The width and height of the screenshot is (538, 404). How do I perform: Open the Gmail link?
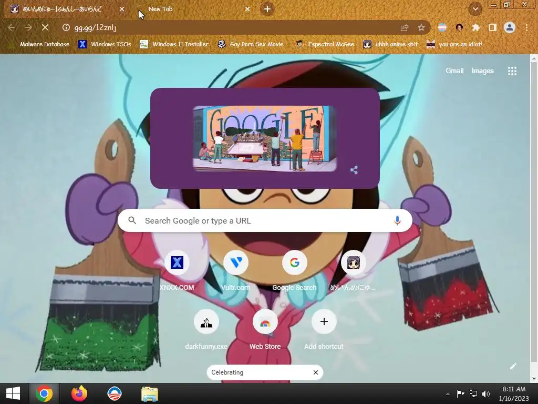454,71
